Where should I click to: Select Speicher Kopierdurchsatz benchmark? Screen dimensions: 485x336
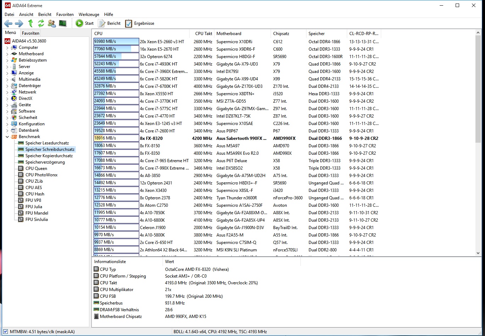(49, 156)
